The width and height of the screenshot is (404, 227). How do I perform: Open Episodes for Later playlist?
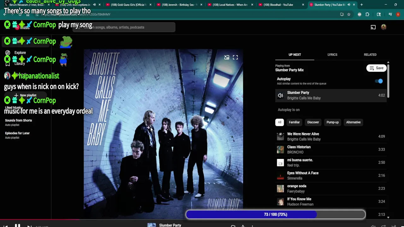pyautogui.click(x=17, y=133)
